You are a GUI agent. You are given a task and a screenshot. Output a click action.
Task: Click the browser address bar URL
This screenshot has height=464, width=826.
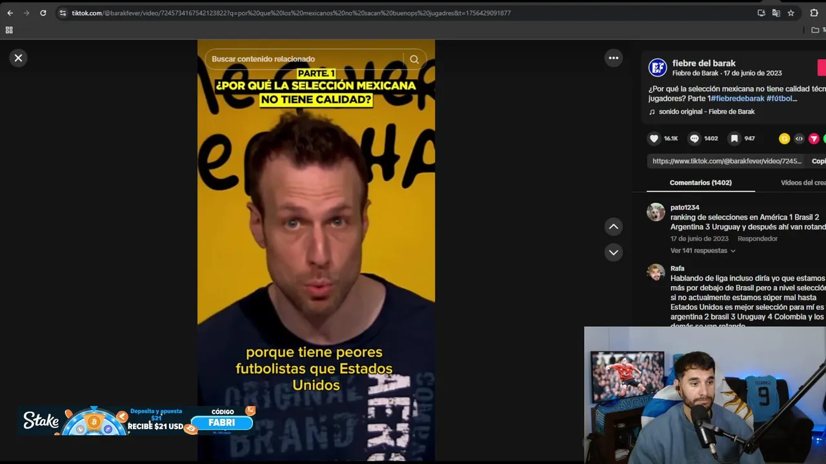pyautogui.click(x=291, y=13)
